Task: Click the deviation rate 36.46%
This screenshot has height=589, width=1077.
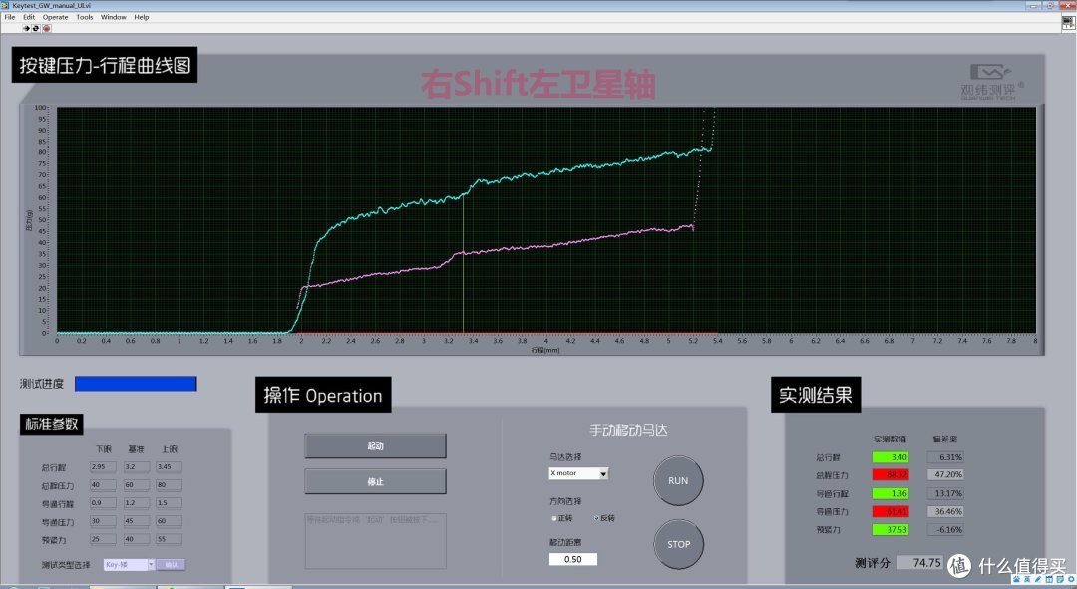Action: [x=945, y=511]
